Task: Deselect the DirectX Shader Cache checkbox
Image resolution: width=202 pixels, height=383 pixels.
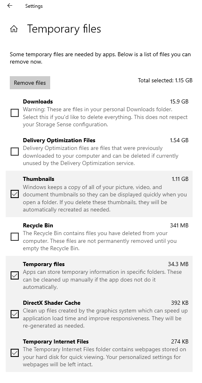Action: tap(15, 314)
